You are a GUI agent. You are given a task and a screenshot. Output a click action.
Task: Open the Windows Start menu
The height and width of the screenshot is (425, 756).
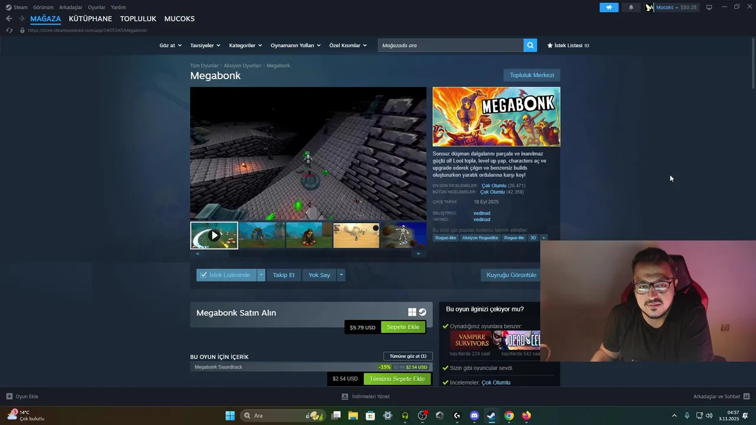click(x=230, y=416)
